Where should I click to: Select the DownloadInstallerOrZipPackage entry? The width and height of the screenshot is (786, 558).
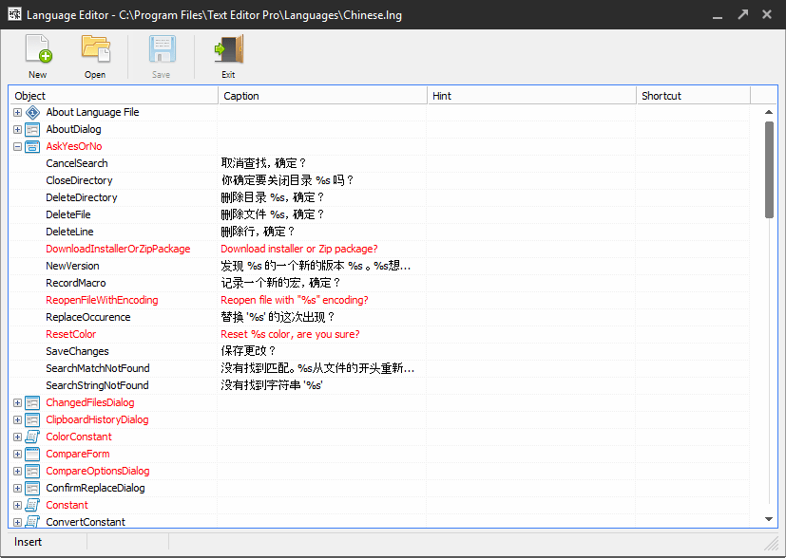(x=118, y=249)
